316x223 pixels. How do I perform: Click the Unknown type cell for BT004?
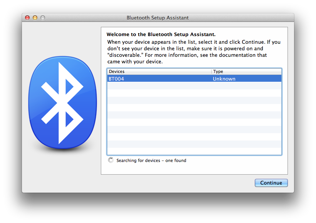point(224,79)
